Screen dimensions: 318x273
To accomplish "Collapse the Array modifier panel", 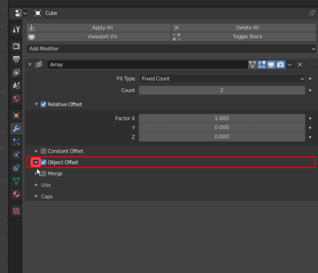I will pos(30,64).
